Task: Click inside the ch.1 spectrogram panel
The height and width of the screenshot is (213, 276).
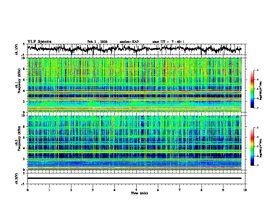Action: [x=135, y=85]
